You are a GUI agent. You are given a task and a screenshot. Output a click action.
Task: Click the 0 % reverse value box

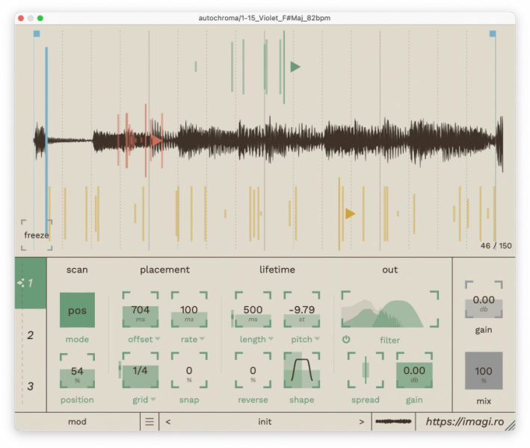[x=253, y=370]
